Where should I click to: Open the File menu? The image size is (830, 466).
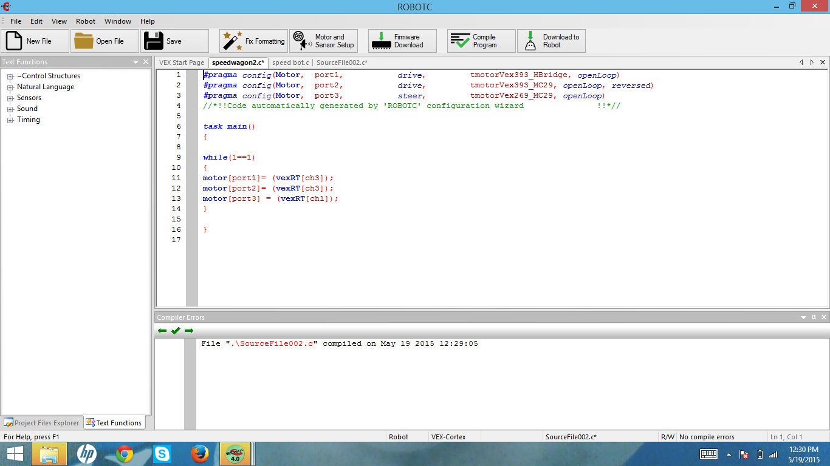16,21
